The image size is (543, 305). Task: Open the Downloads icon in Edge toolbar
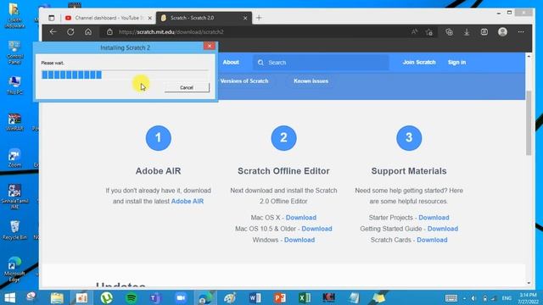467,32
